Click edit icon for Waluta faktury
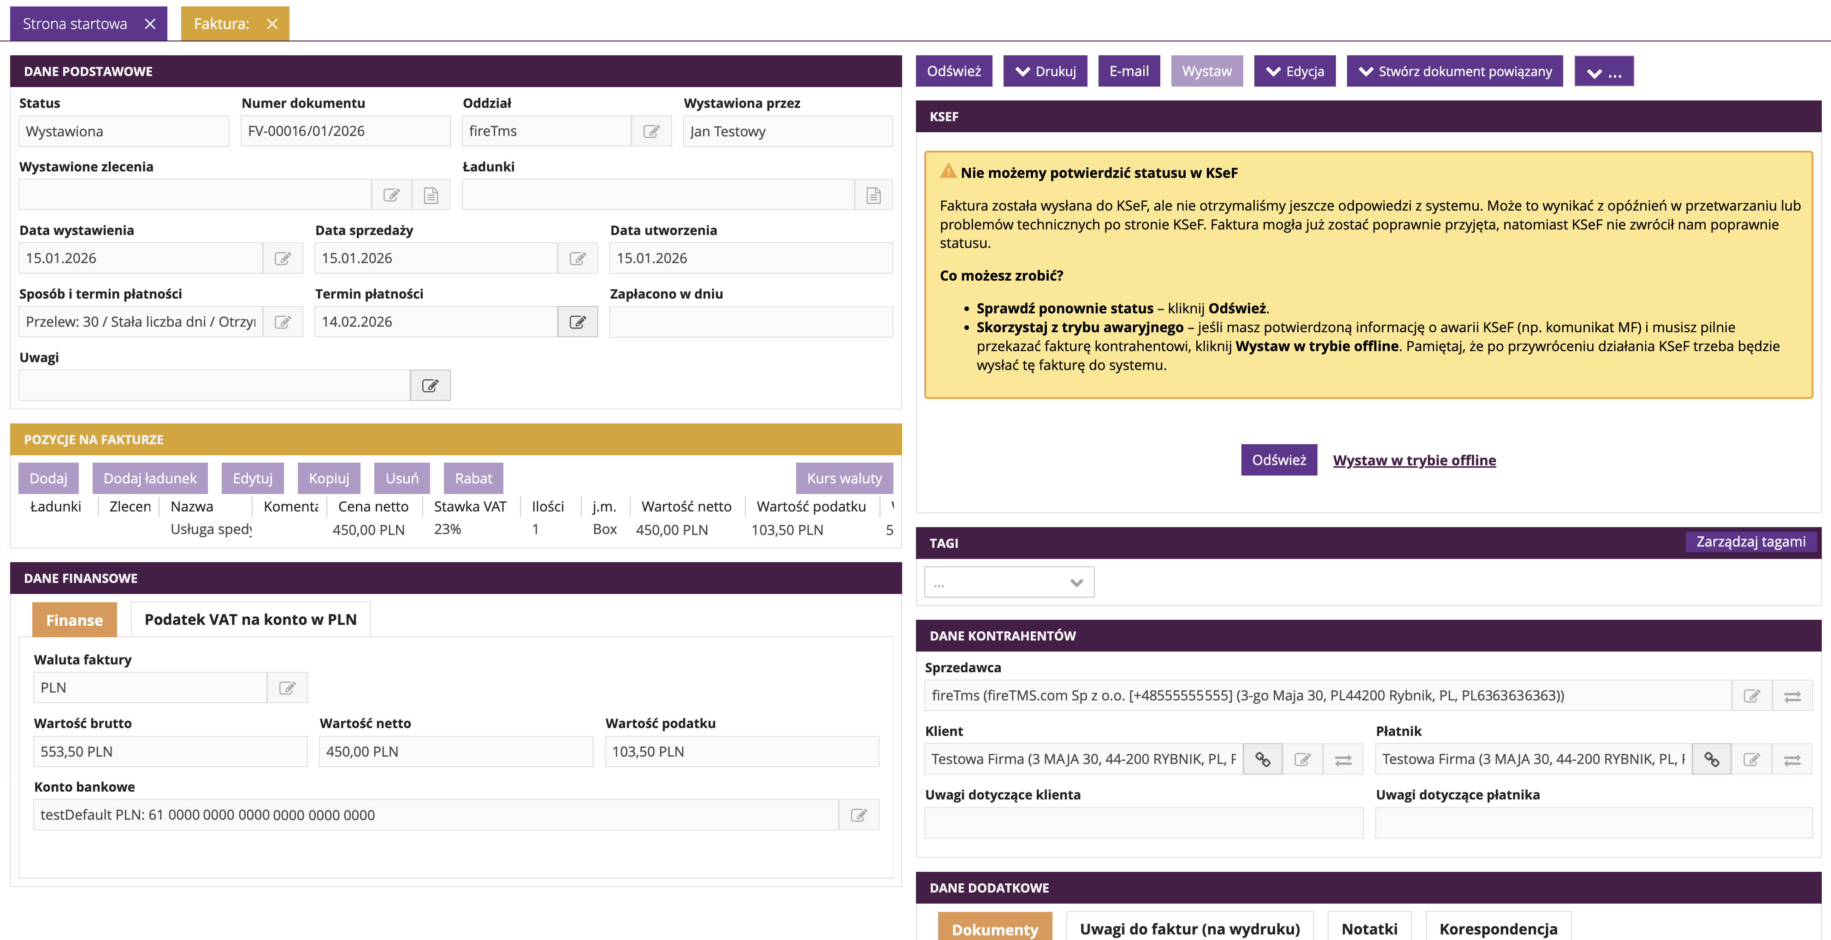Screen dimensions: 1831x940 [x=287, y=688]
